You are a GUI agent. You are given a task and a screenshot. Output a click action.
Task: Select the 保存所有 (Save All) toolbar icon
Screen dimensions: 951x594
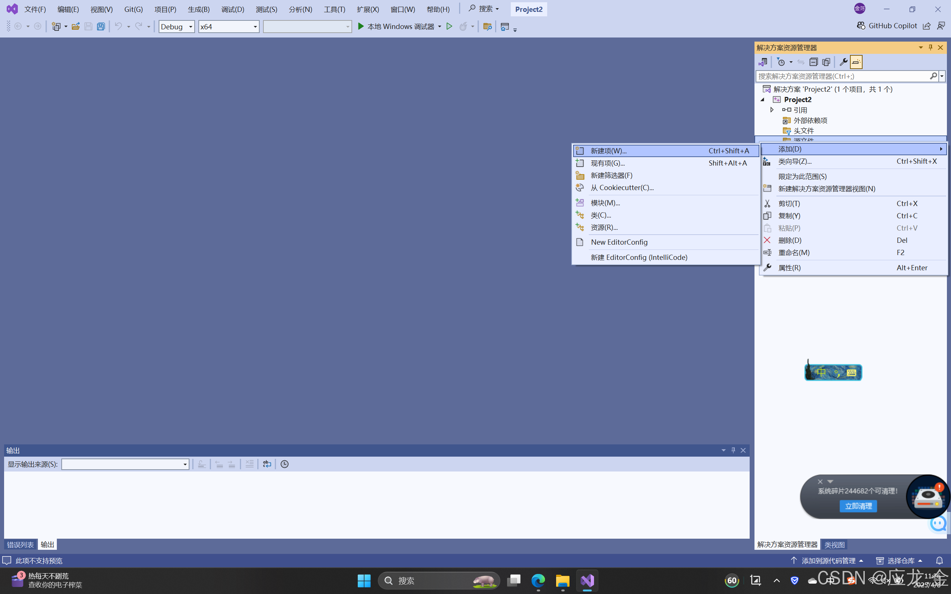[x=101, y=26]
